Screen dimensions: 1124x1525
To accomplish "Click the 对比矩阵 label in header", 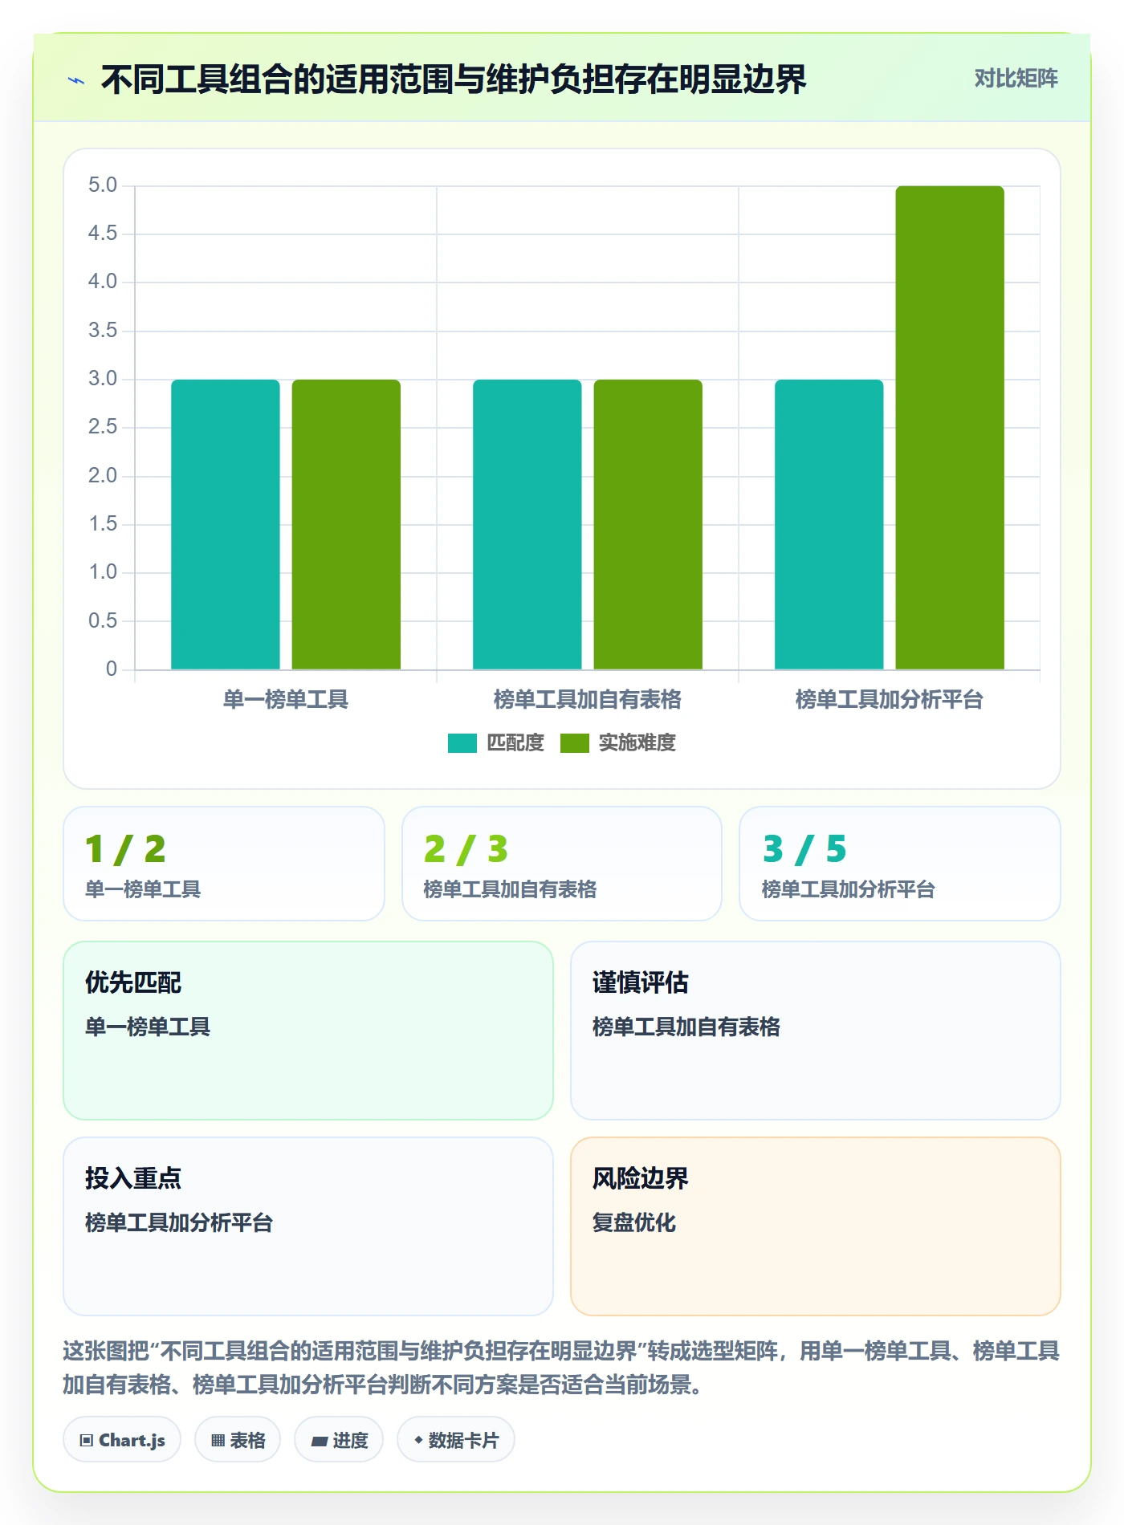I will [x=1016, y=79].
